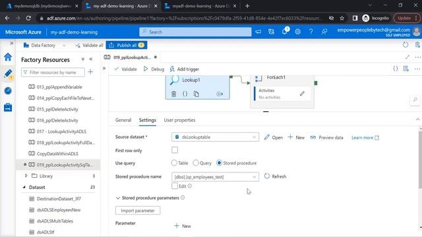Collapse Factory Resources panel double chevron
422x237 pixels.
click(x=91, y=59)
